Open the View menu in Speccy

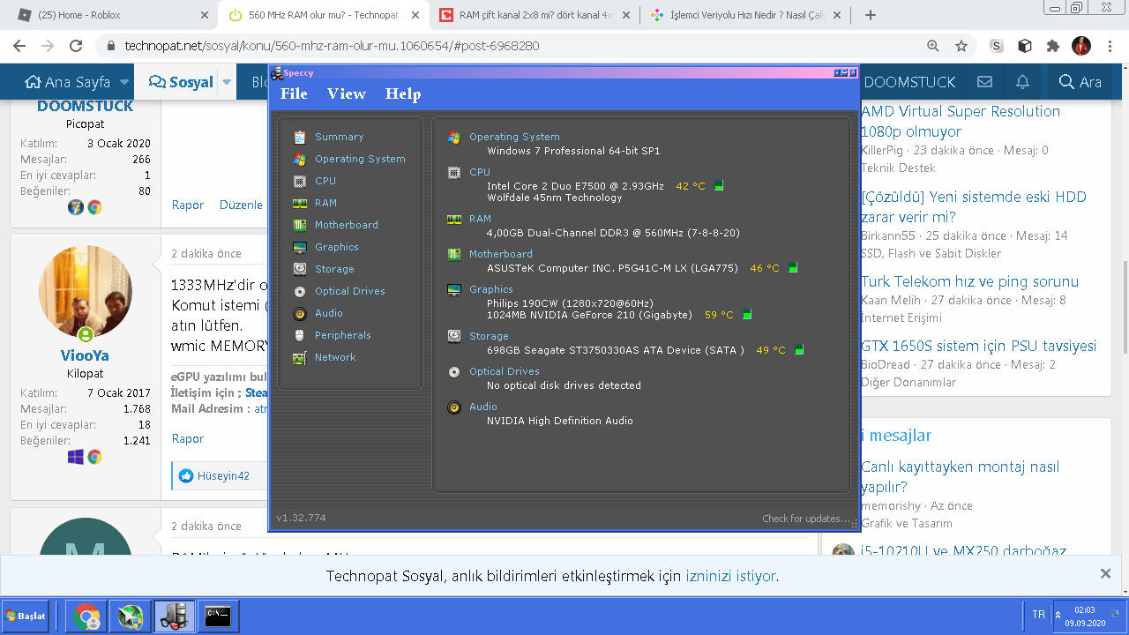coord(346,93)
